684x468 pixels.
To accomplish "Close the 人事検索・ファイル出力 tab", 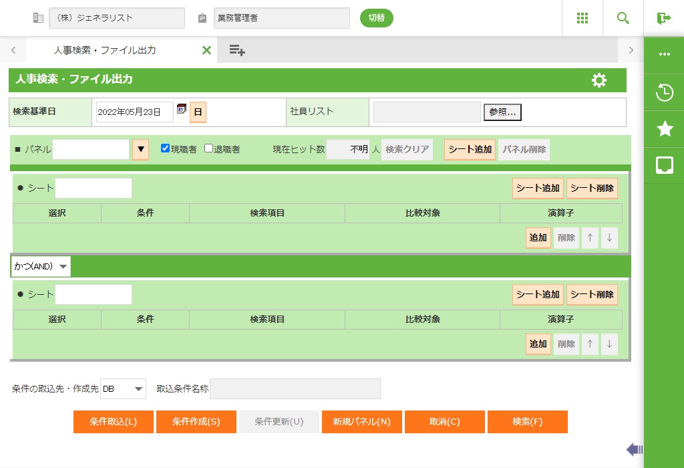I will [206, 50].
